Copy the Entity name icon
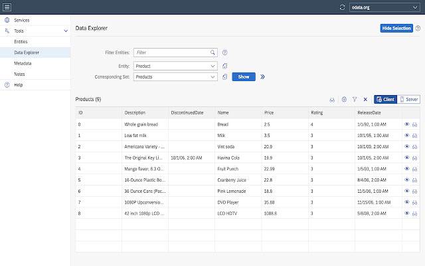425x266 pixels. pos(224,66)
